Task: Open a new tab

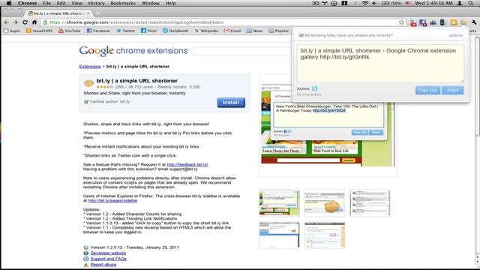Action: coord(97,13)
